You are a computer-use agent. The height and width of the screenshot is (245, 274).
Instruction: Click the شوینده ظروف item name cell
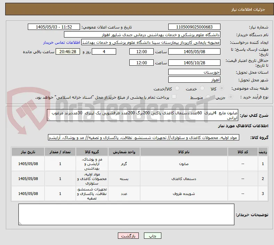tap(184, 194)
